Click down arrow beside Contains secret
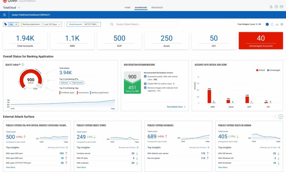This screenshot has height=172, width=286. pyautogui.click(x=137, y=153)
